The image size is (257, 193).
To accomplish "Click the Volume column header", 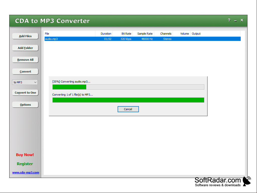I will pyautogui.click(x=182, y=34).
